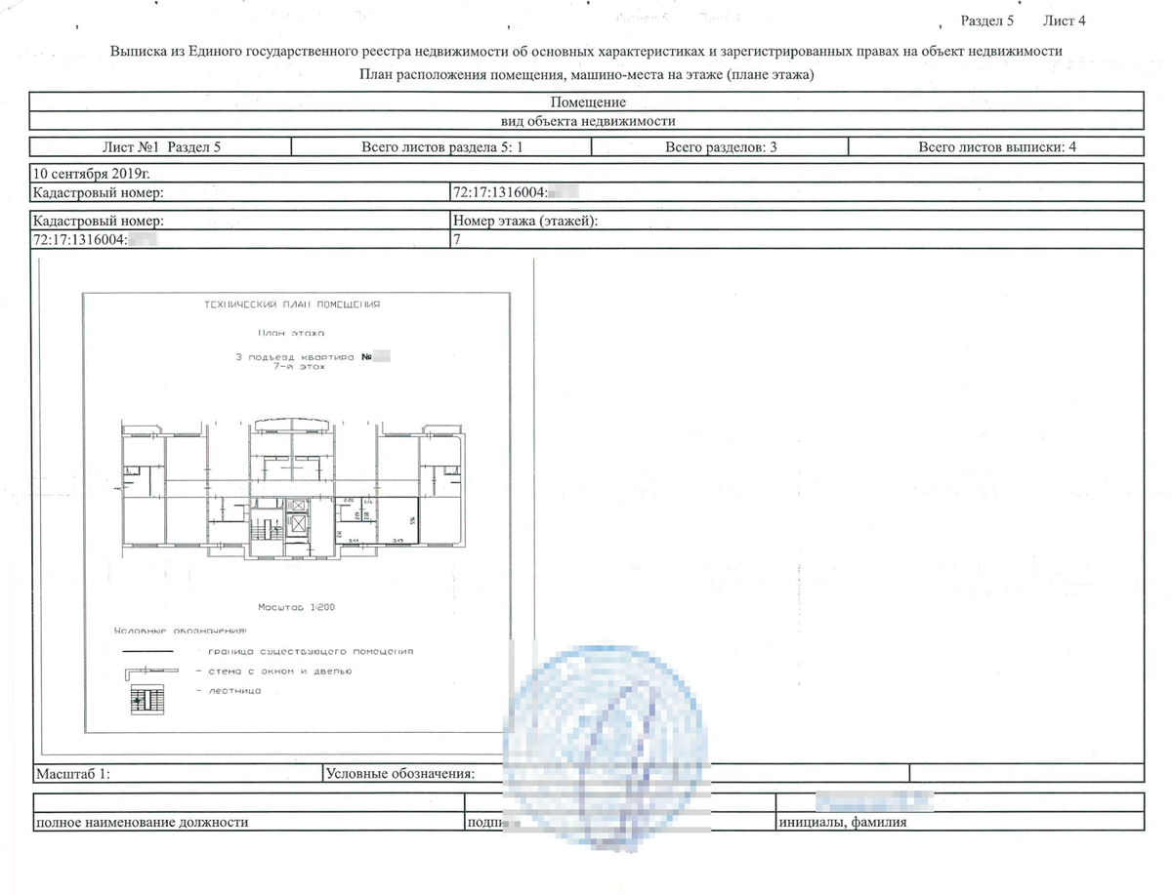Open the Лист №1 Раздел 5 cell
1172x895 pixels.
tap(159, 145)
